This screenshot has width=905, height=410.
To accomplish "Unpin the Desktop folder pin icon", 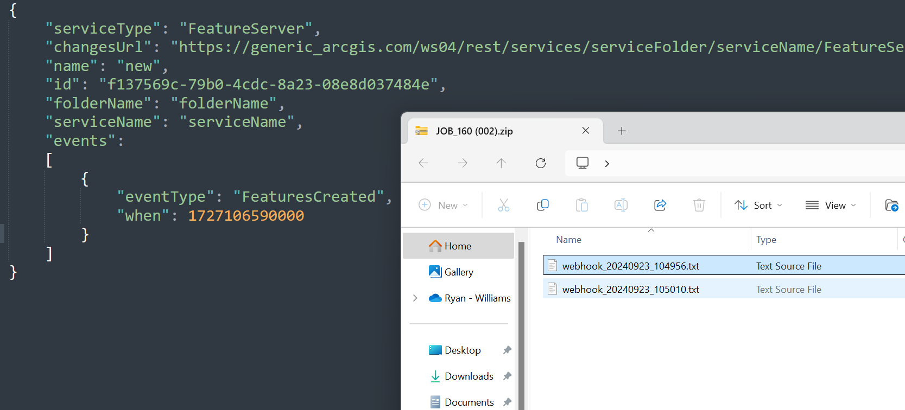I will [x=507, y=350].
